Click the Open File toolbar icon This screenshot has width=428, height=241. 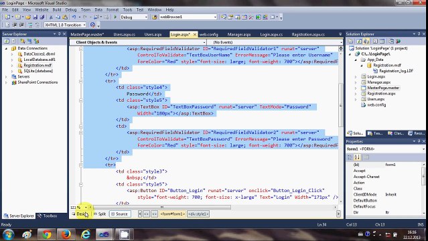point(28,17)
